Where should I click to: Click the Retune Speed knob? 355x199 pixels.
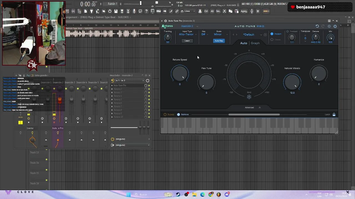click(x=180, y=74)
